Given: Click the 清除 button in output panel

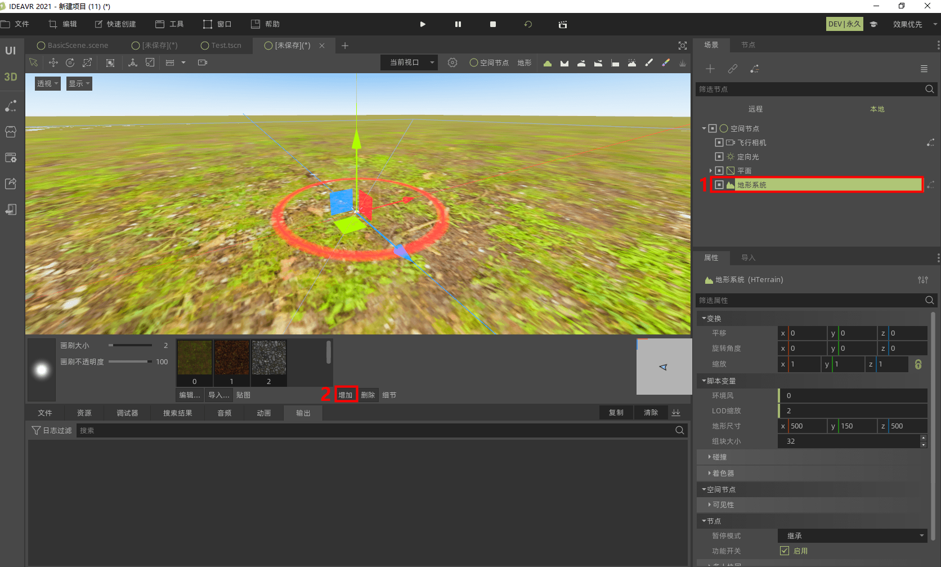Looking at the screenshot, I should point(651,413).
